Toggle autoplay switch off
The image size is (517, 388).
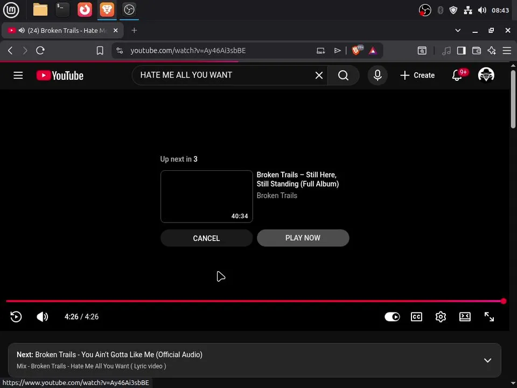click(392, 317)
